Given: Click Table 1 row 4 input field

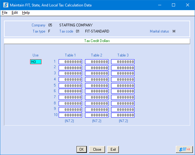Looking at the screenshot, I should pyautogui.click(x=70, y=79).
